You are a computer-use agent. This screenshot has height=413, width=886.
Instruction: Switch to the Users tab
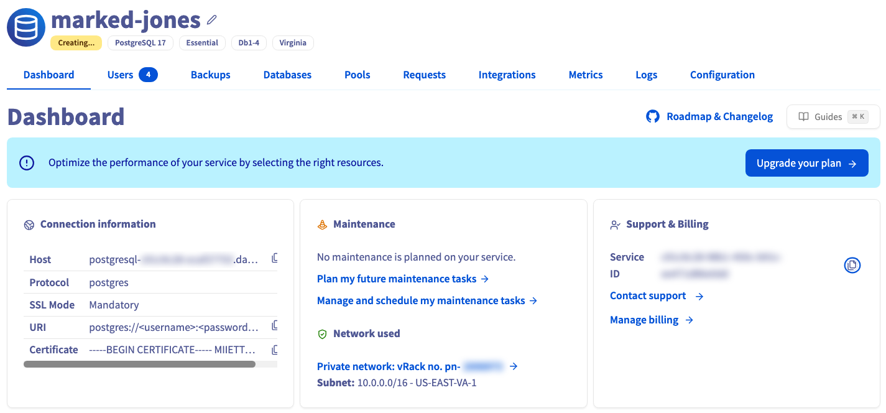132,75
